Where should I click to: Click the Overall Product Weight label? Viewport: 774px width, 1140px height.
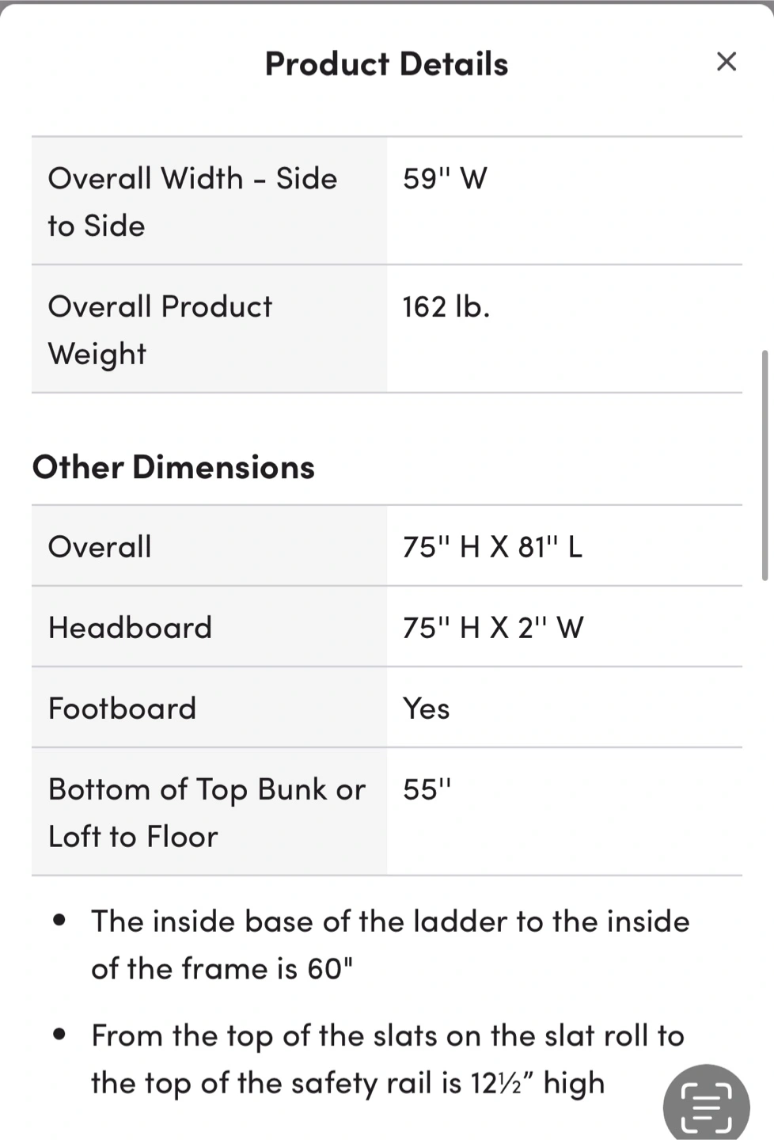click(160, 330)
